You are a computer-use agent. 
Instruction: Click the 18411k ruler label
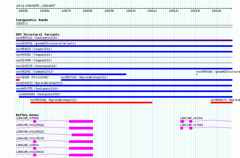pyautogui.click(x=152, y=11)
